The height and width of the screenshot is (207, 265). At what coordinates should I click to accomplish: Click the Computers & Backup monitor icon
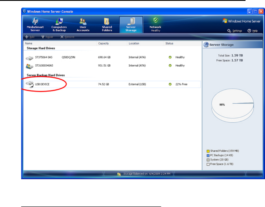click(59, 21)
